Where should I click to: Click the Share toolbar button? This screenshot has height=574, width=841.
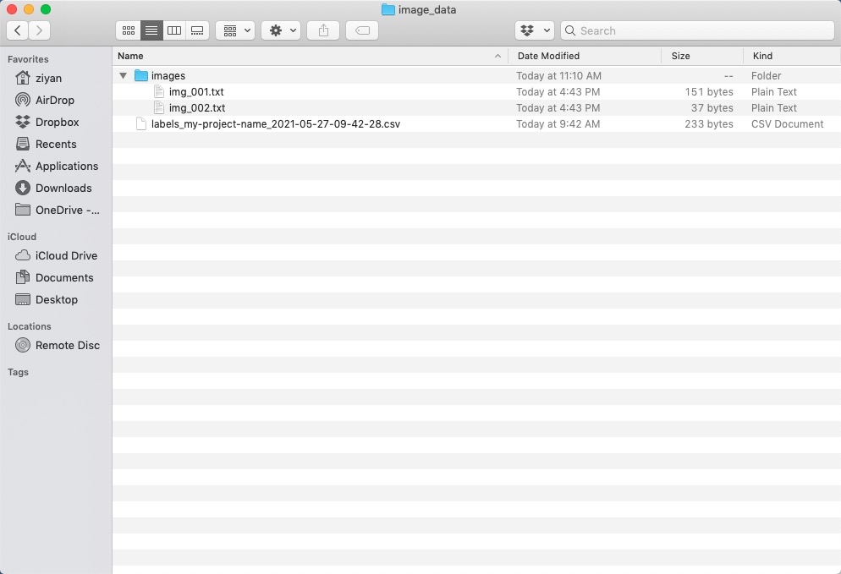click(323, 30)
